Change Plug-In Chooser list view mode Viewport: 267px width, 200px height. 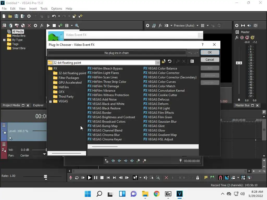click(x=192, y=61)
